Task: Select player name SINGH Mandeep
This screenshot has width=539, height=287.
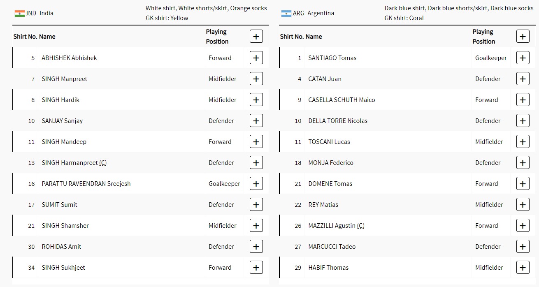Action: 64,142
